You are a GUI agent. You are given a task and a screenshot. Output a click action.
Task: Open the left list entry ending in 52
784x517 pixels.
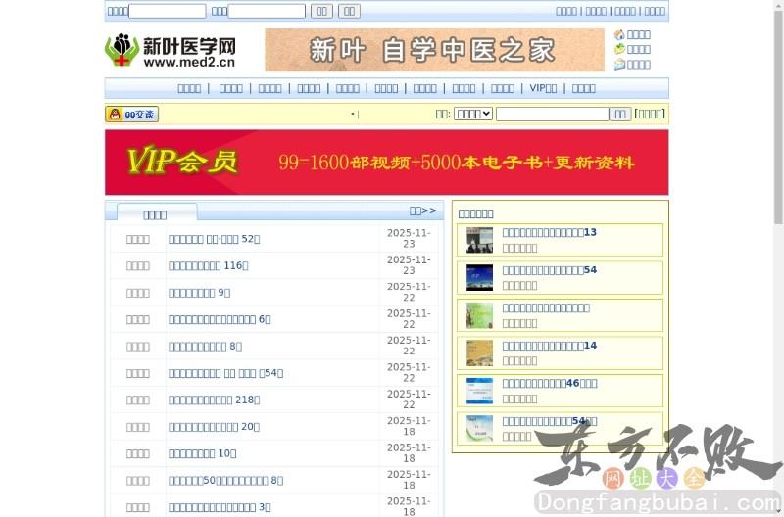pos(214,239)
